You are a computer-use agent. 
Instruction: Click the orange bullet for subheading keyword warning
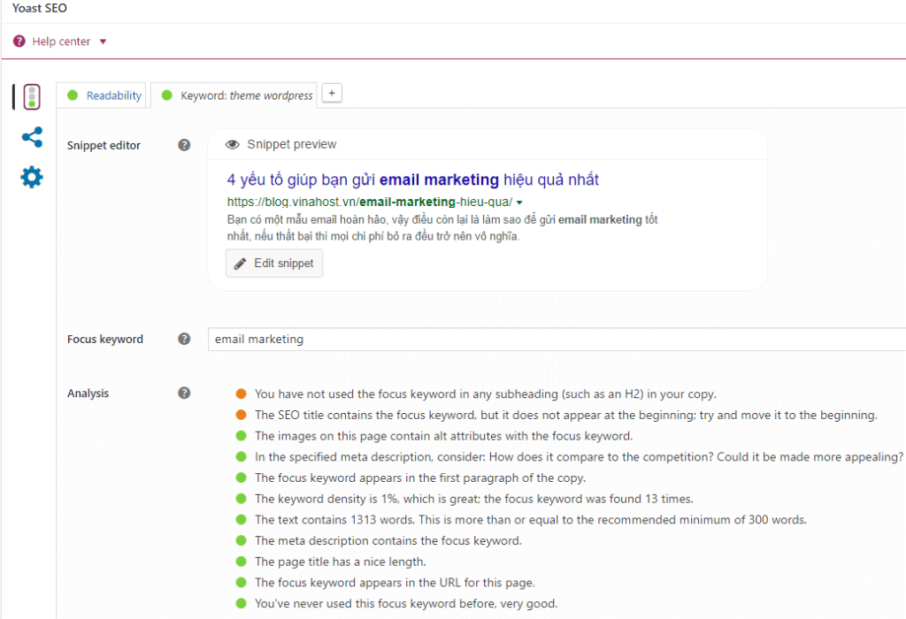click(240, 394)
